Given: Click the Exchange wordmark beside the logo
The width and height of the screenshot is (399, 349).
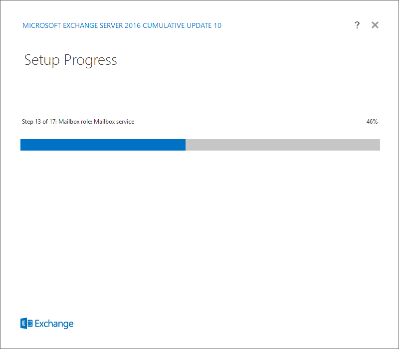Looking at the screenshot, I should click(54, 324).
